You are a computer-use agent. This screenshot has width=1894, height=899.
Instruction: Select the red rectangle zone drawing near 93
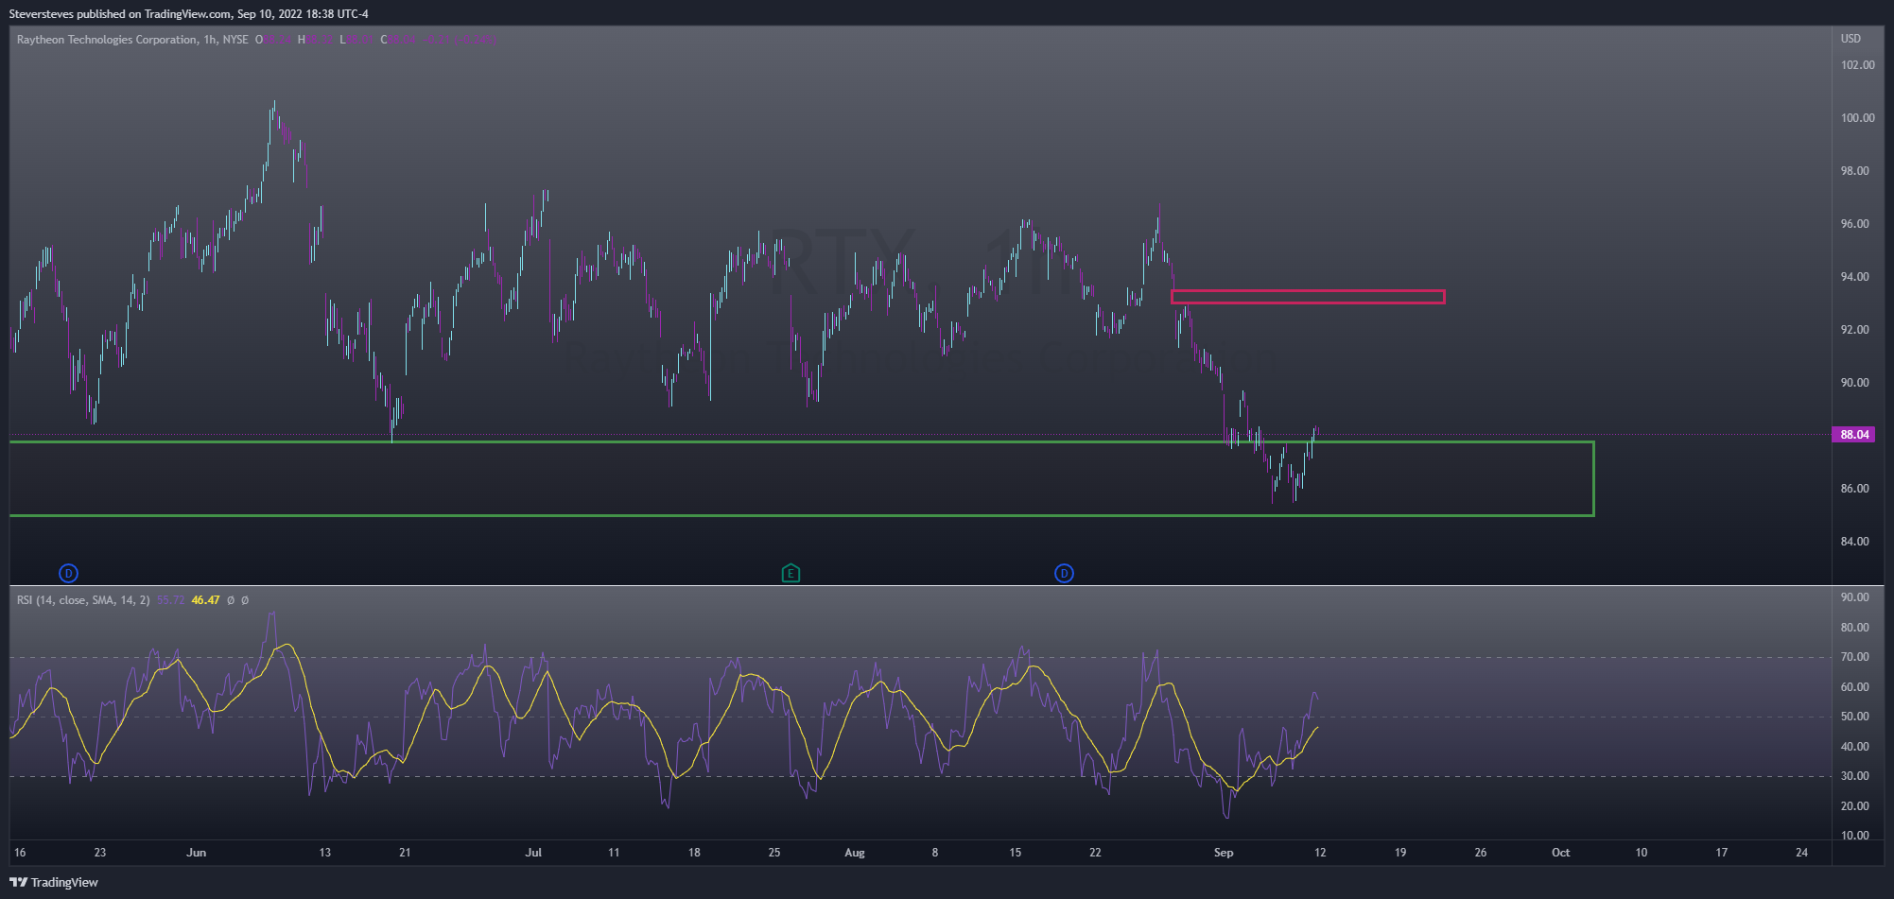tap(1308, 297)
